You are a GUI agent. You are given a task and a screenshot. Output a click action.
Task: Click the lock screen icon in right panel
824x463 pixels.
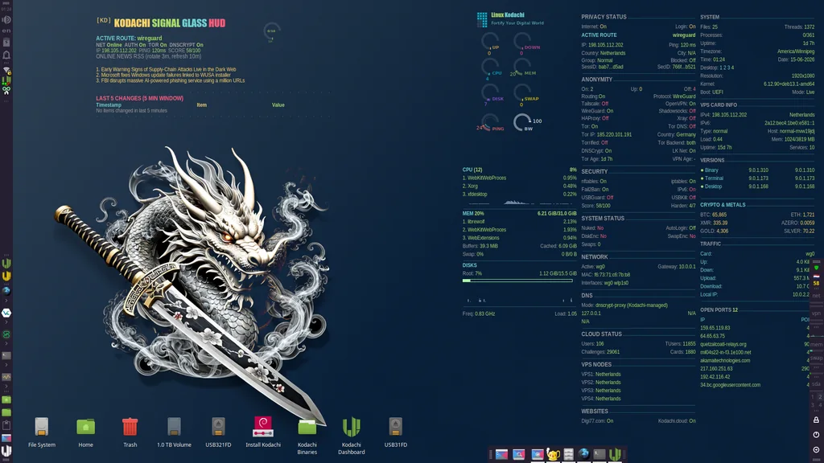click(816, 420)
